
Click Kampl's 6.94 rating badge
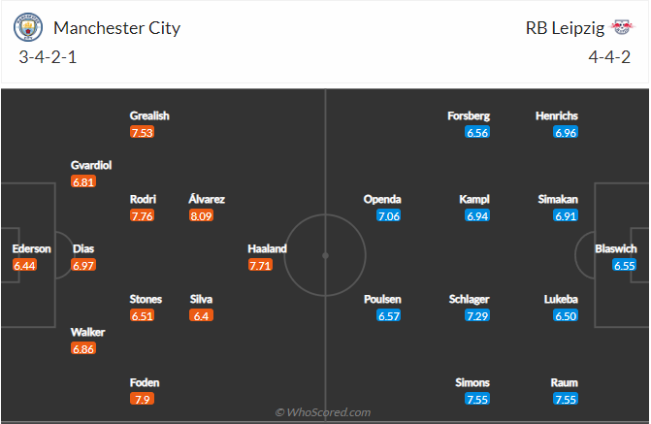[x=477, y=215]
